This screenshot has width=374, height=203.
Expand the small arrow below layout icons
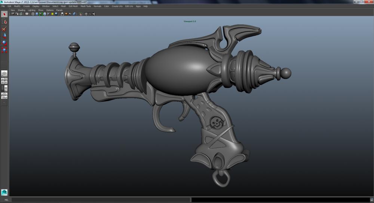click(x=4, y=103)
